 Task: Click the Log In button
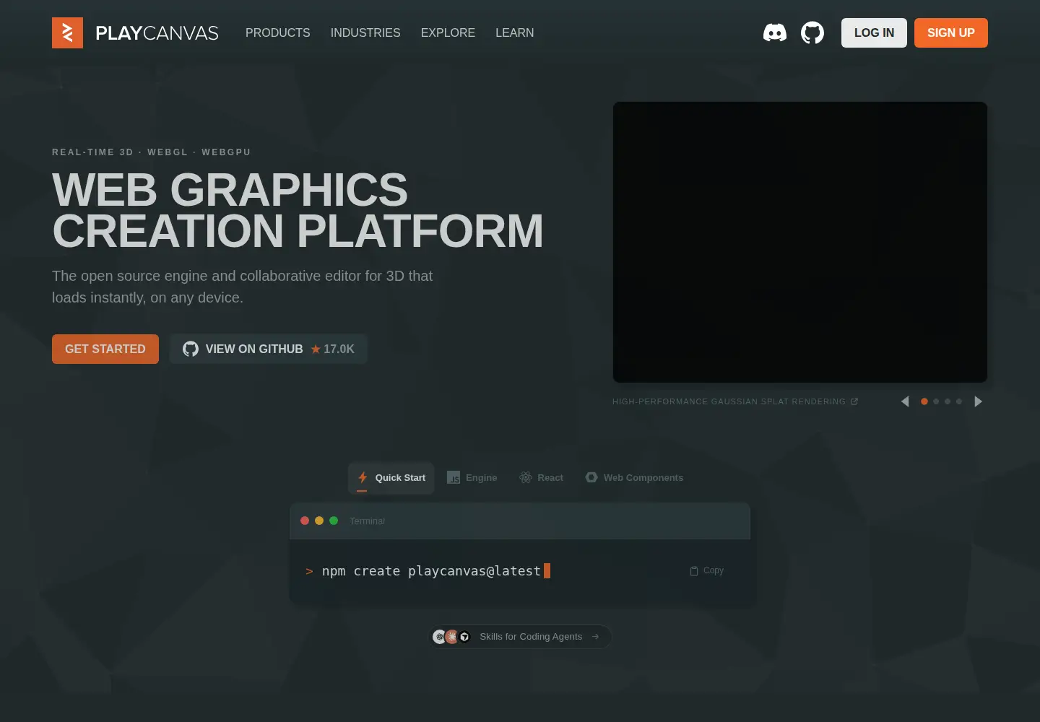coord(874,32)
